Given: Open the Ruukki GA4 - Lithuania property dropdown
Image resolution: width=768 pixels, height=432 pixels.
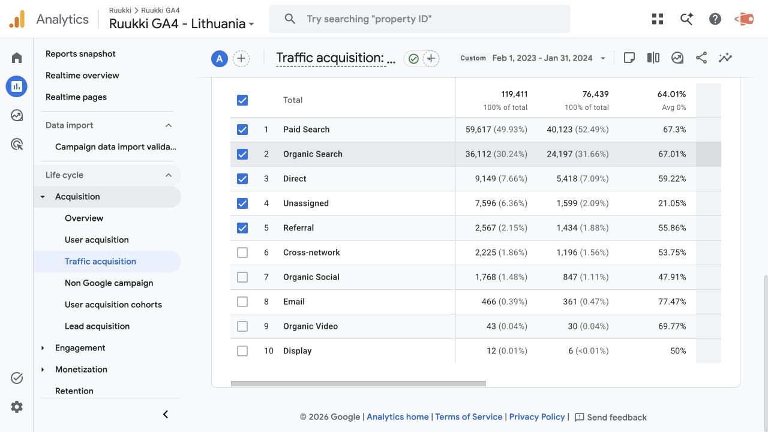Looking at the screenshot, I should pyautogui.click(x=182, y=24).
